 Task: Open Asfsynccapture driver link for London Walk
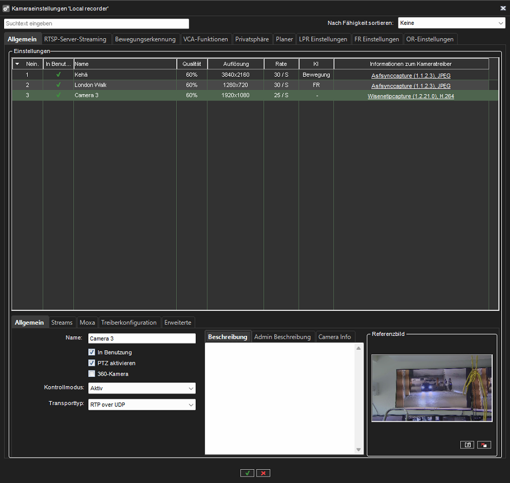tap(411, 86)
